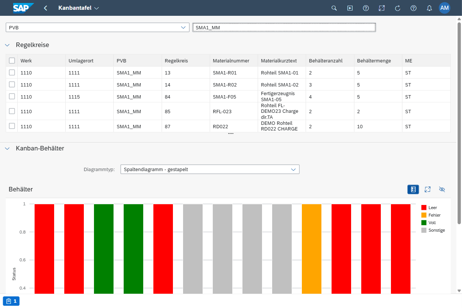Open the search icon in header
Screen dimensions: 462x308
(334, 8)
